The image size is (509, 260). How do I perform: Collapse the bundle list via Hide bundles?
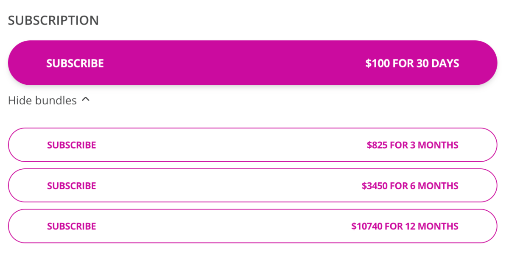pos(49,101)
